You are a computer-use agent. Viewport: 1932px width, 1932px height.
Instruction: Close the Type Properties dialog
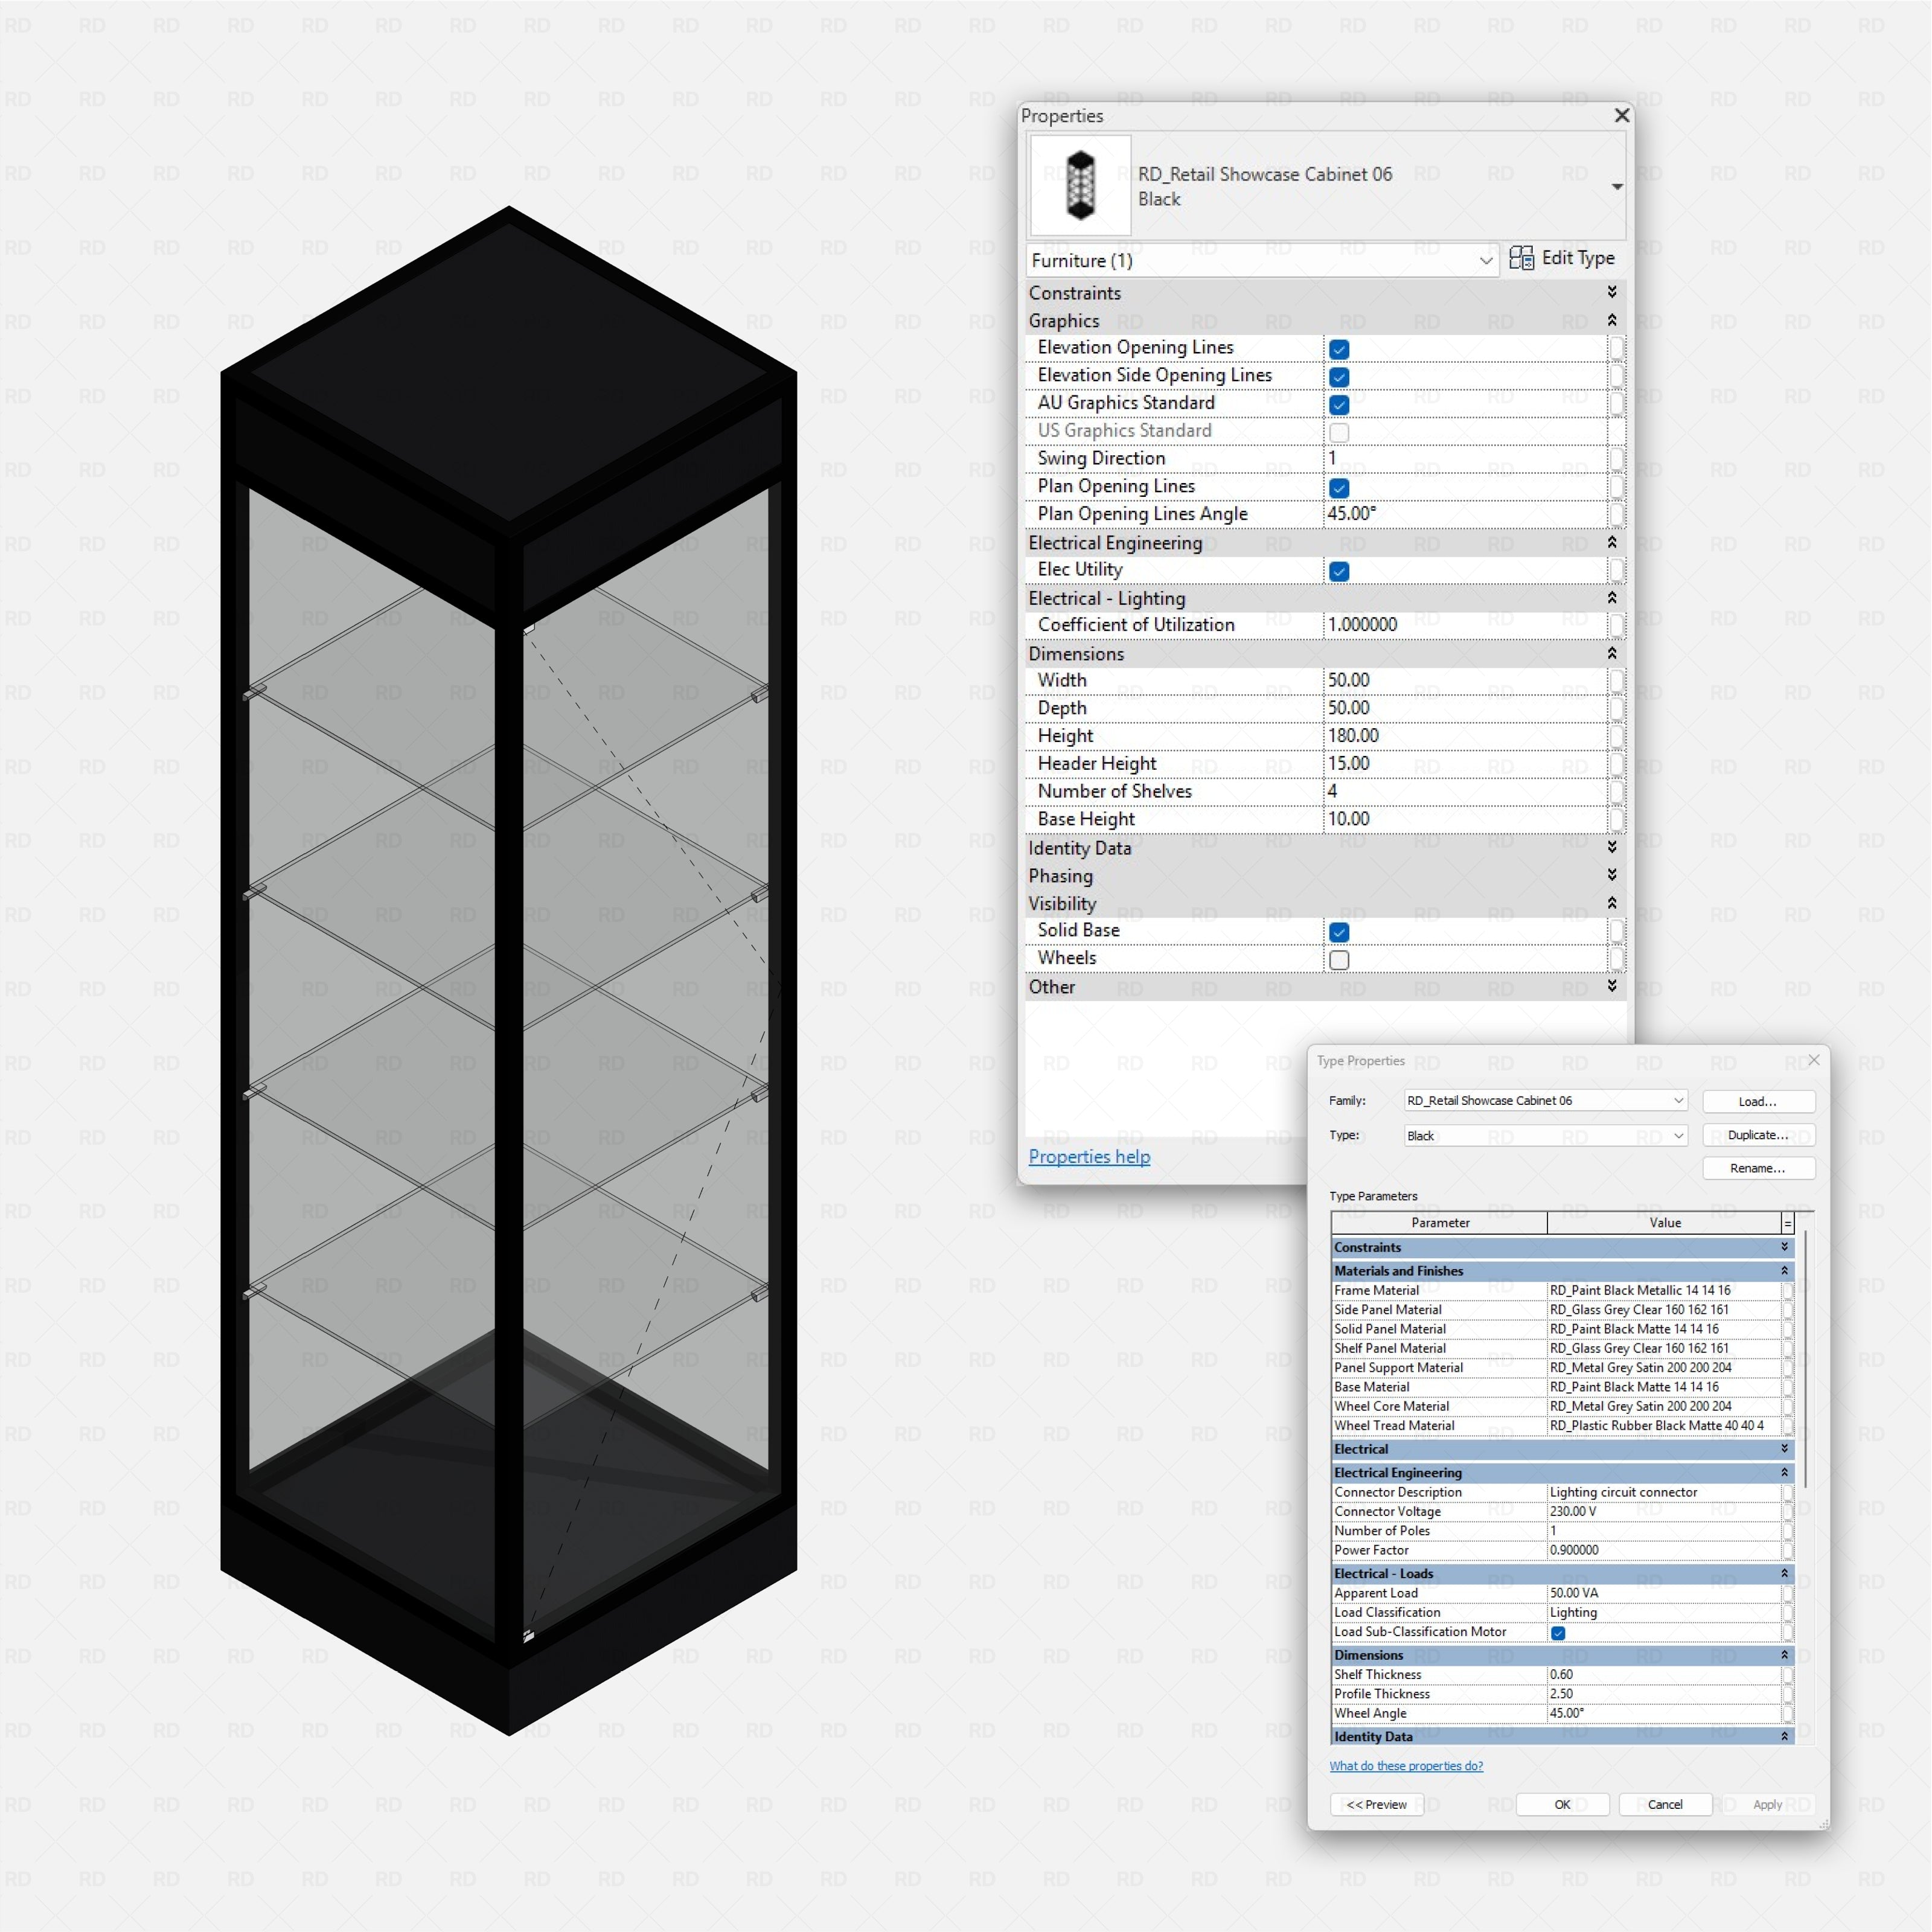click(x=1813, y=1060)
